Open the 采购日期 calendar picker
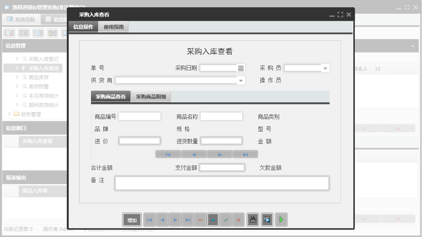This screenshot has width=422, height=237. (x=240, y=68)
